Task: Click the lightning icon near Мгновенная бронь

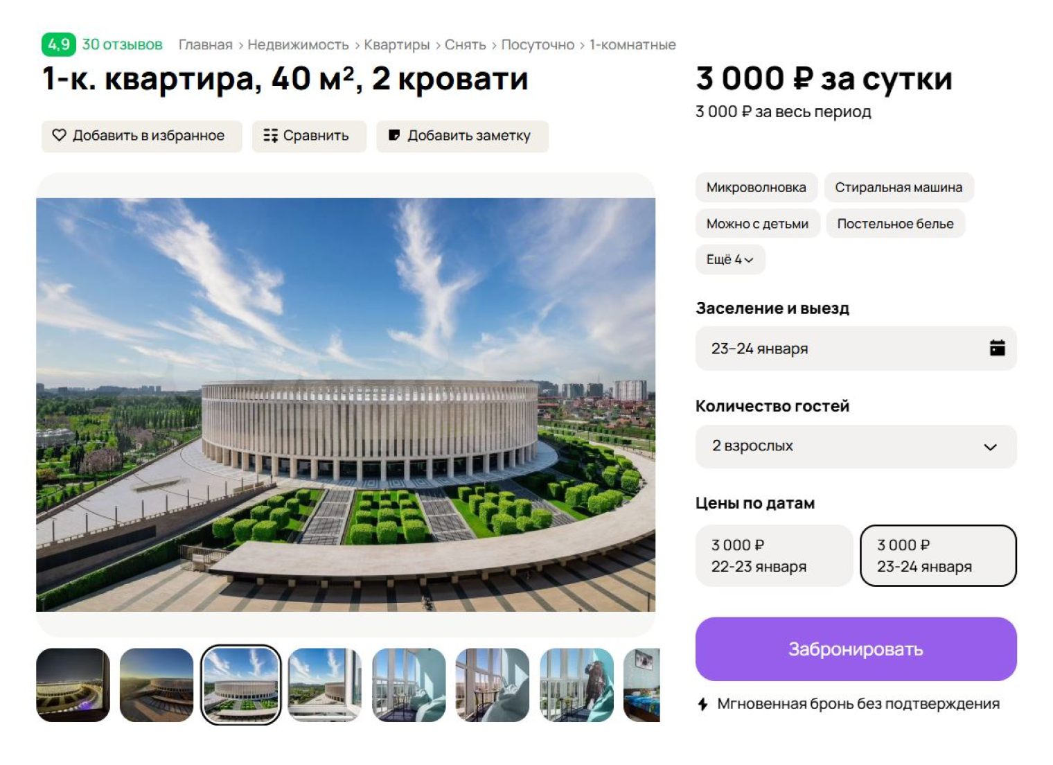Action: coord(702,703)
